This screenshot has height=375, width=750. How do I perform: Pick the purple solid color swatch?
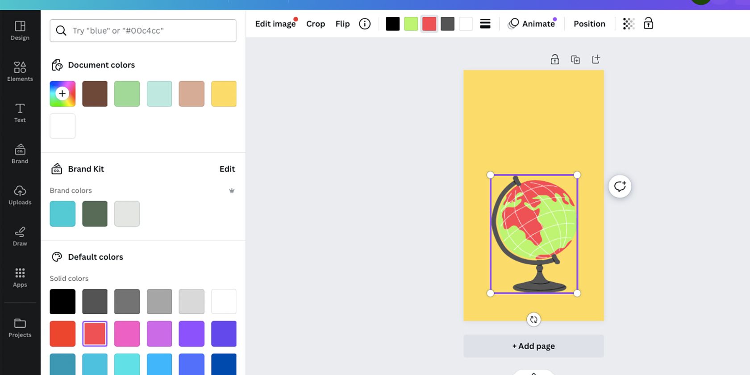click(192, 333)
